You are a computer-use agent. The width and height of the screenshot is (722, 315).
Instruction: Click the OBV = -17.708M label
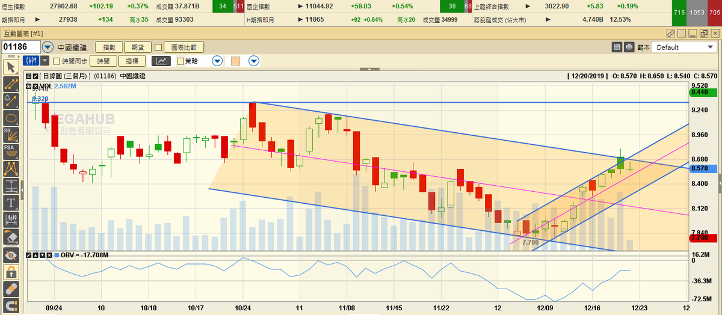point(84,255)
